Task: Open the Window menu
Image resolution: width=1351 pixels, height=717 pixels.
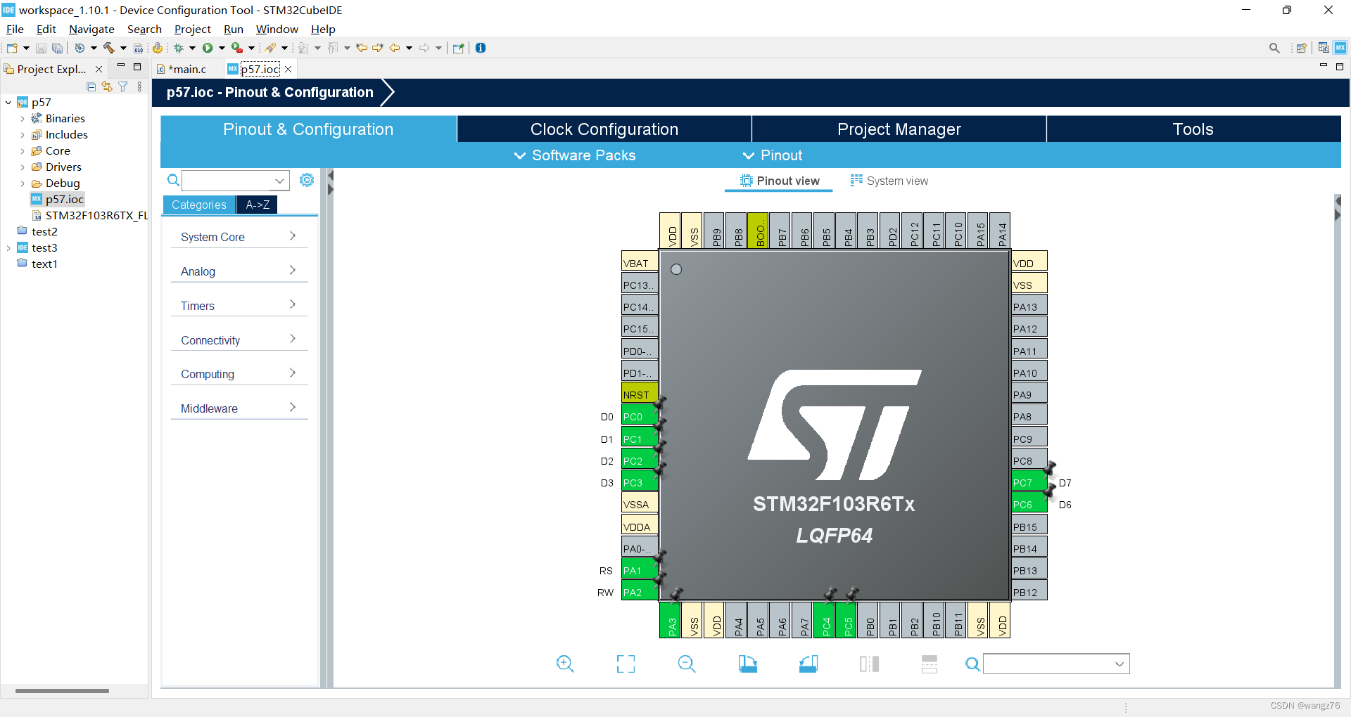Action: 277,29
